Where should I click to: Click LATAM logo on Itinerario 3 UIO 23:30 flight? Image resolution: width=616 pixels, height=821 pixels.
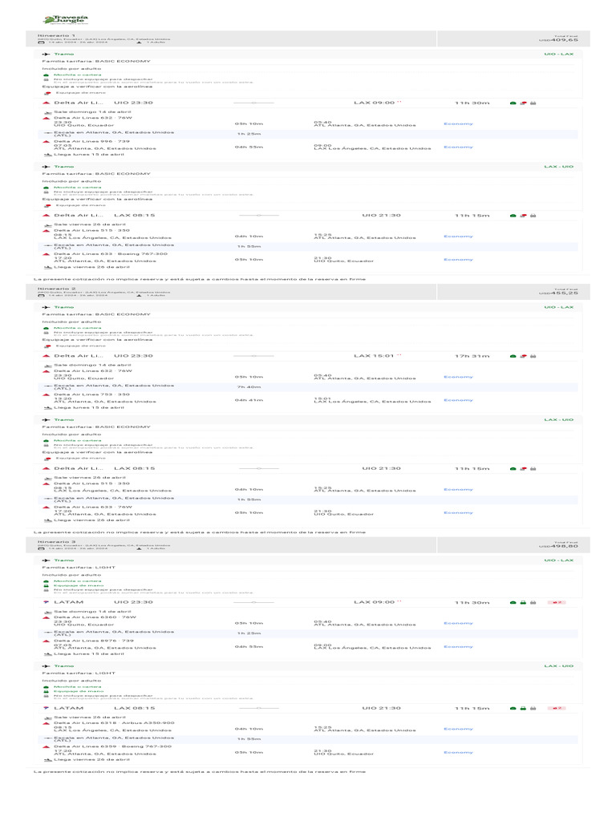(x=46, y=601)
